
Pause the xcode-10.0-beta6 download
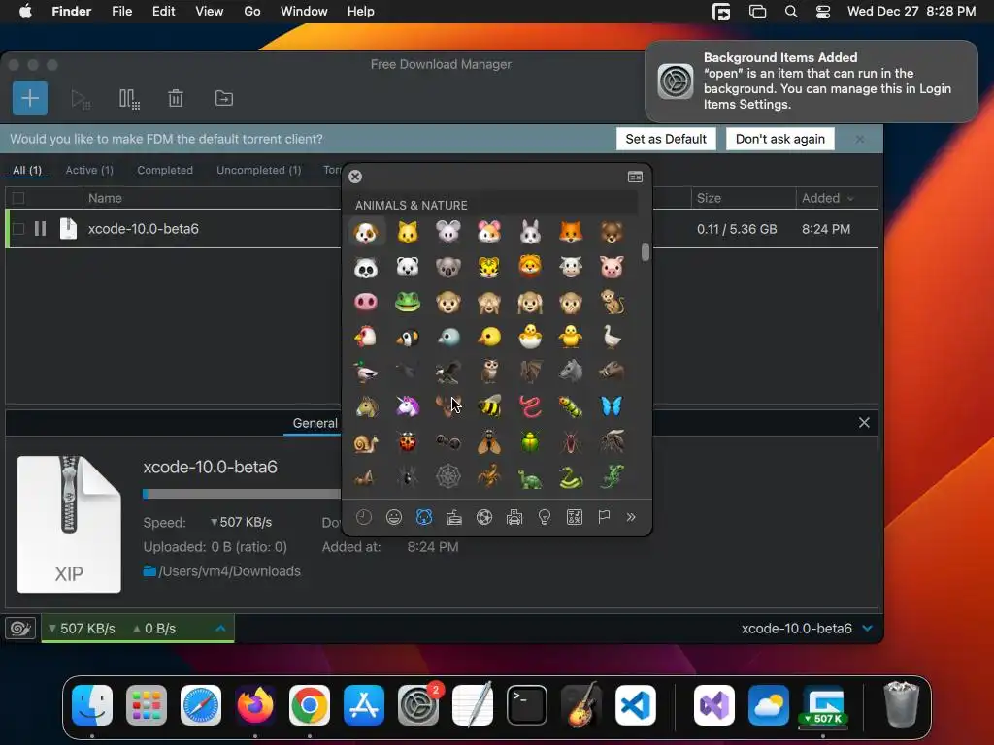pyautogui.click(x=40, y=229)
